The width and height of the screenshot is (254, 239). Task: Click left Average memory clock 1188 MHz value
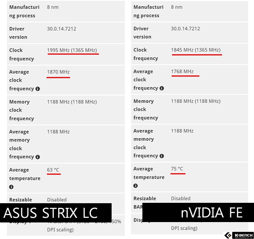click(58, 132)
